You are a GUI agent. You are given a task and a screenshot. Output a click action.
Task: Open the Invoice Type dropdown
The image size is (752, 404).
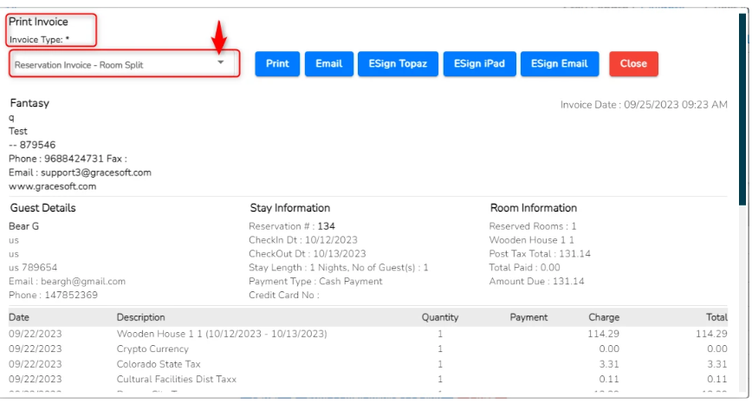124,64
